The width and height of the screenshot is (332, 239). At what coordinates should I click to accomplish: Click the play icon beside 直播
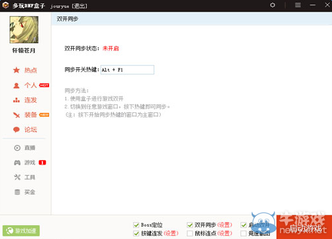click(x=17, y=148)
